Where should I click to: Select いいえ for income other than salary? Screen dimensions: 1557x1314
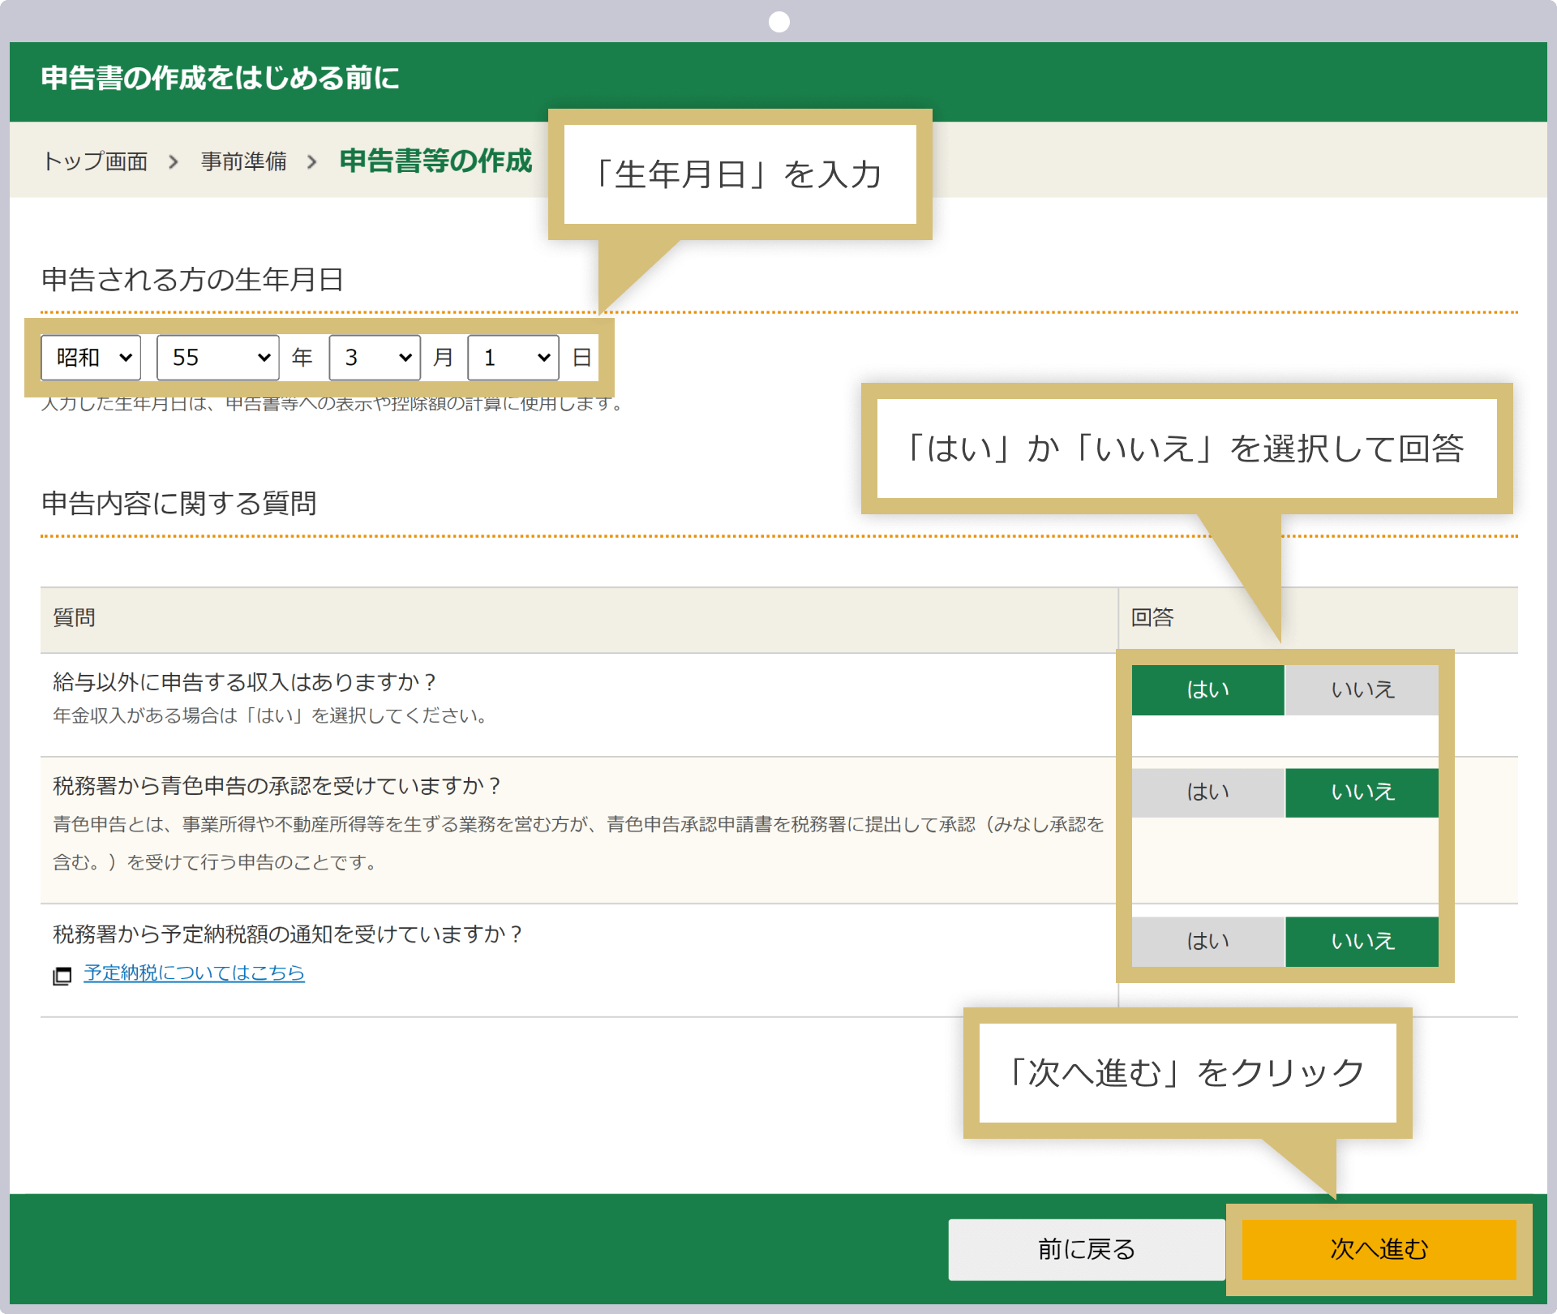pyautogui.click(x=1362, y=690)
